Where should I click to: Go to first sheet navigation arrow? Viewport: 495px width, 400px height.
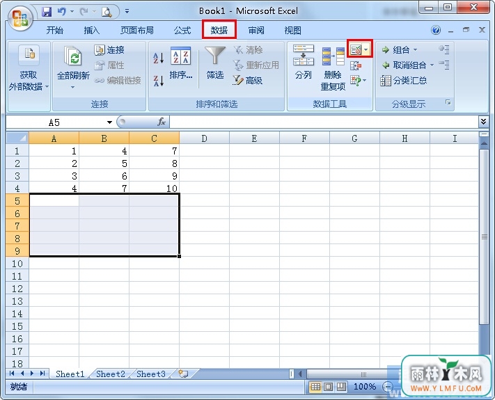click(x=12, y=374)
